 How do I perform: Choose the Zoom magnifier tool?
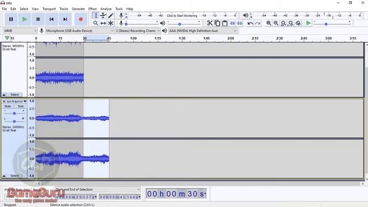coord(95,23)
